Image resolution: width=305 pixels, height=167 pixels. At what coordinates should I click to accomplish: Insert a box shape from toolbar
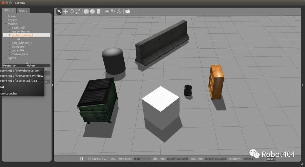(x=86, y=12)
